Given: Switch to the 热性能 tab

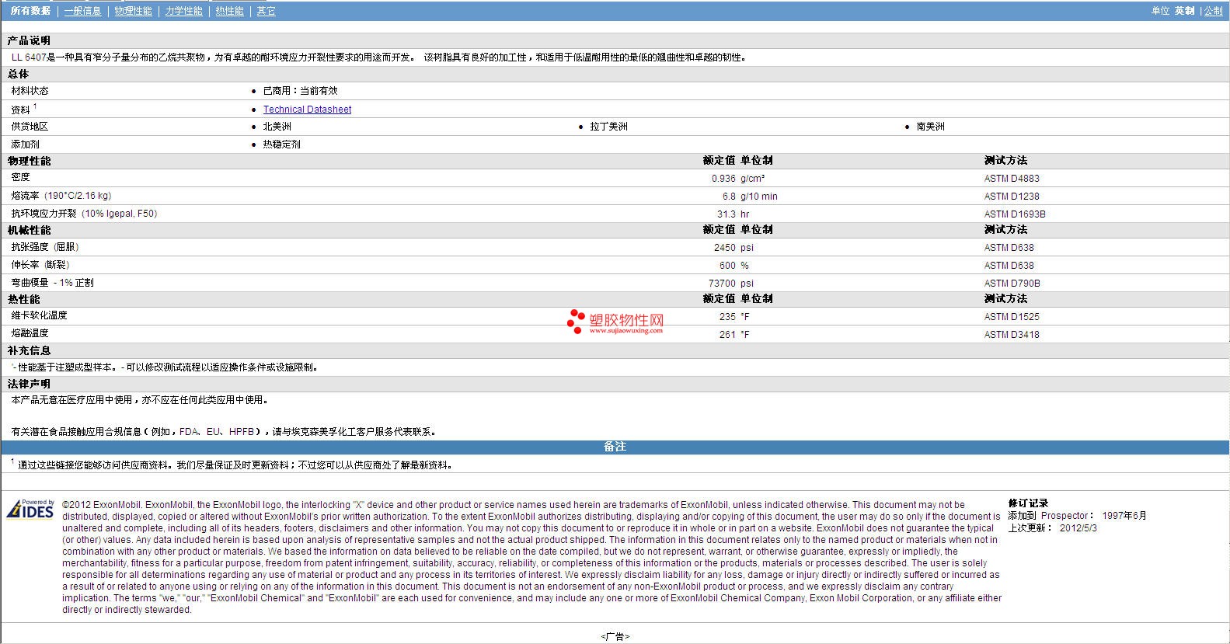Looking at the screenshot, I should [x=229, y=11].
